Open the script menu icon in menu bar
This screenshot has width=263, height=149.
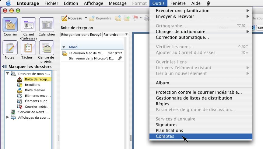pos(208,3)
